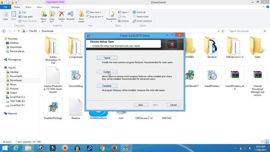Click This PC in address bar

pos(33,31)
